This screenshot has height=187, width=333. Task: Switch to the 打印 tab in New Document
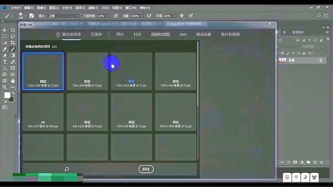pos(138,34)
